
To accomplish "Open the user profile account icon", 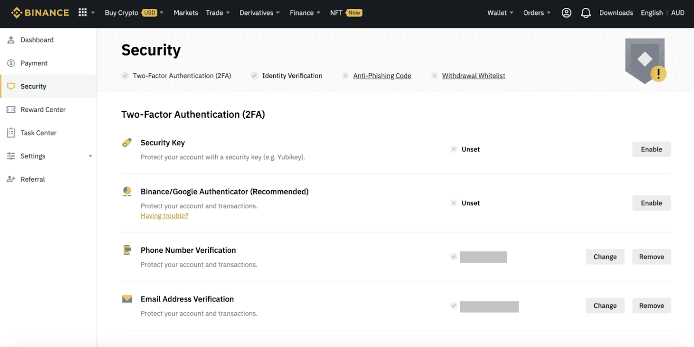I will coord(566,13).
